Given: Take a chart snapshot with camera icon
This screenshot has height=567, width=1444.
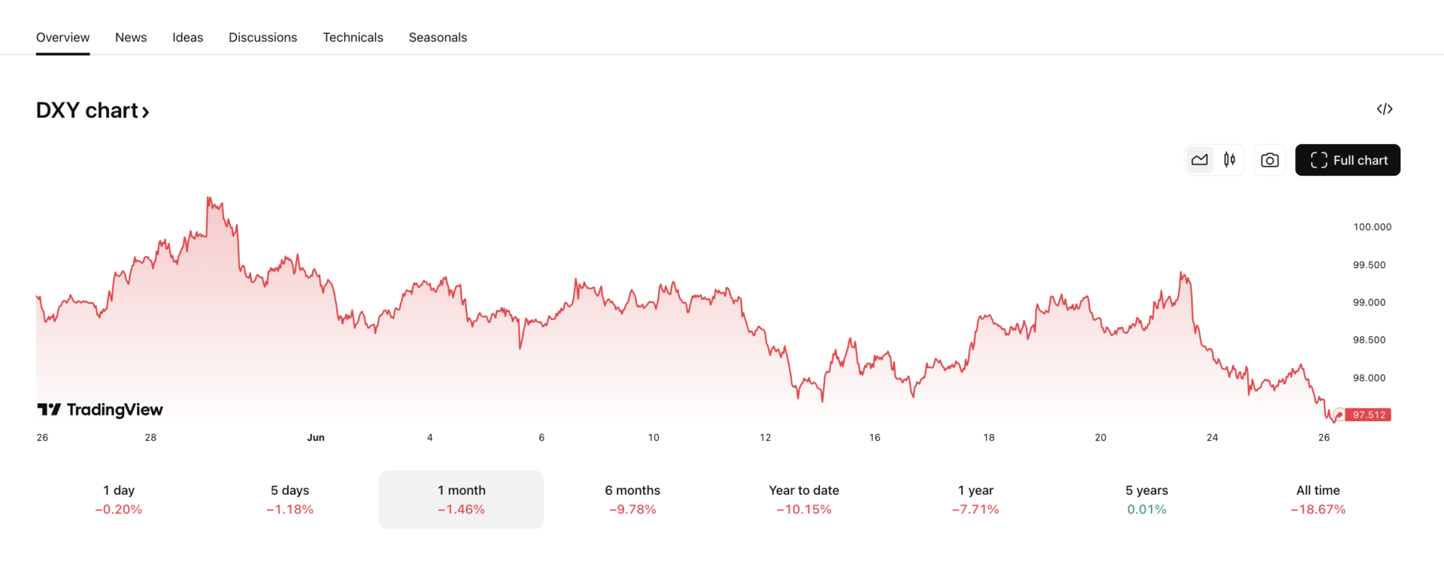Looking at the screenshot, I should [x=1270, y=160].
